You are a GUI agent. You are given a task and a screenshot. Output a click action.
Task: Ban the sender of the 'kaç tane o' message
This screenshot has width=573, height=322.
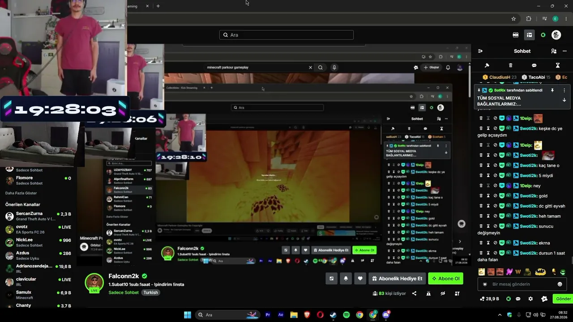(x=496, y=165)
